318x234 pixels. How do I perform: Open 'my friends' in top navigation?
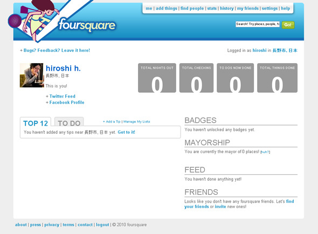(248, 8)
